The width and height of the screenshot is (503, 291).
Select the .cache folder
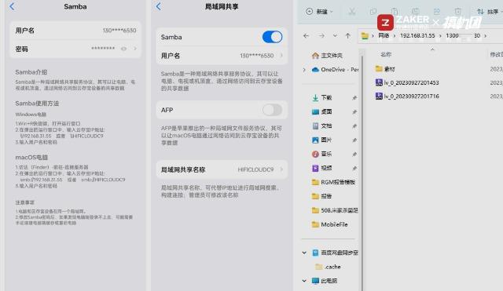[329, 267]
